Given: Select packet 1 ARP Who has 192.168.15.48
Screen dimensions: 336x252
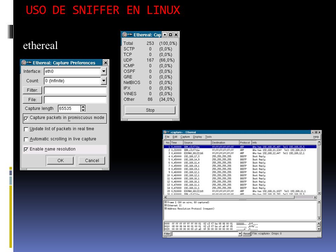Looking at the screenshot, I should click(240, 147).
